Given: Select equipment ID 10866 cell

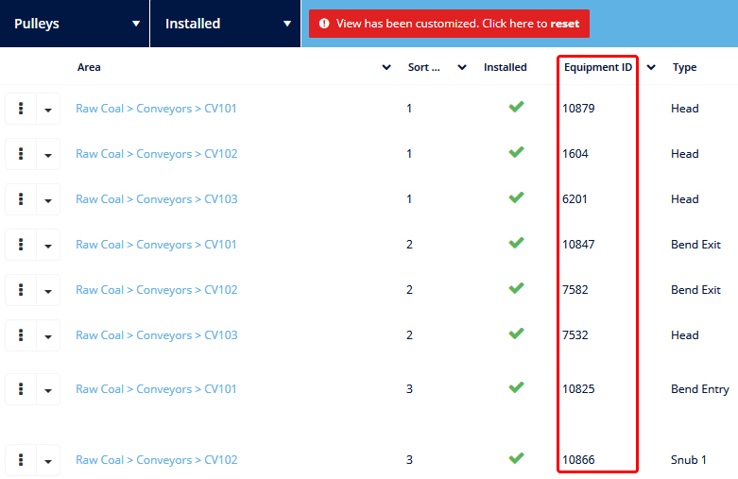Looking at the screenshot, I should (x=578, y=460).
